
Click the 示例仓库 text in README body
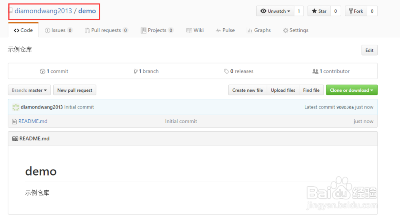click(x=37, y=193)
